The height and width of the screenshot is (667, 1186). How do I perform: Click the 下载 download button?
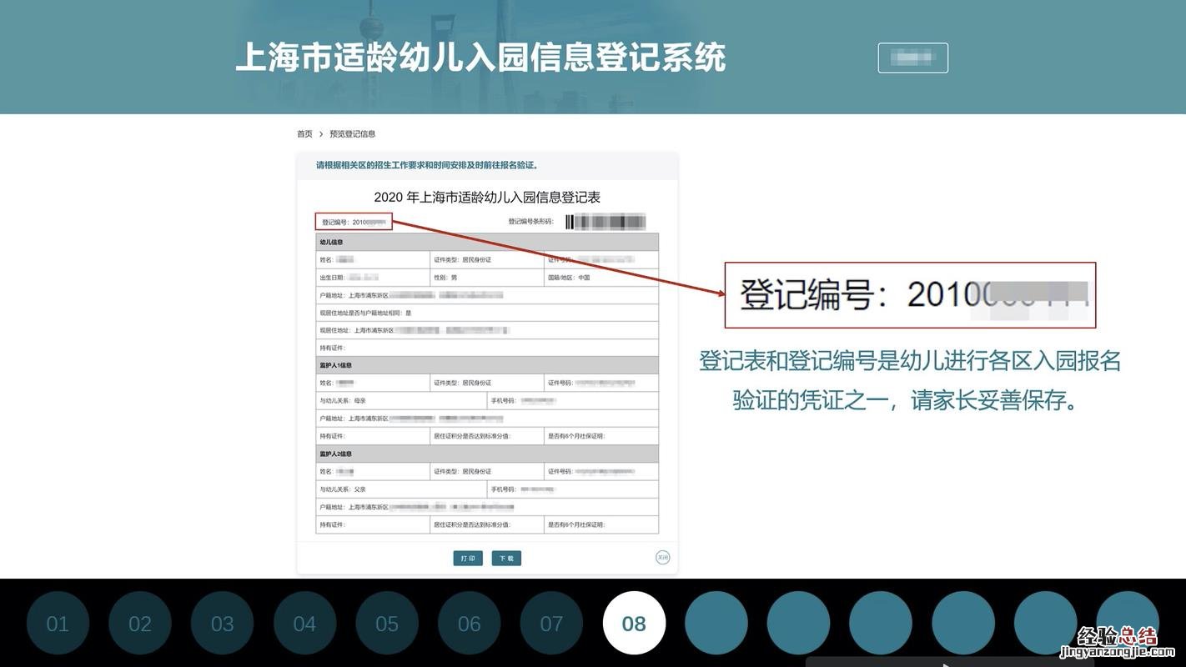pyautogui.click(x=506, y=558)
